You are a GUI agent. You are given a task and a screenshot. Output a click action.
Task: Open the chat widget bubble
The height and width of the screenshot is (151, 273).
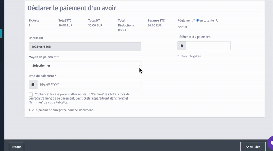tap(271, 143)
